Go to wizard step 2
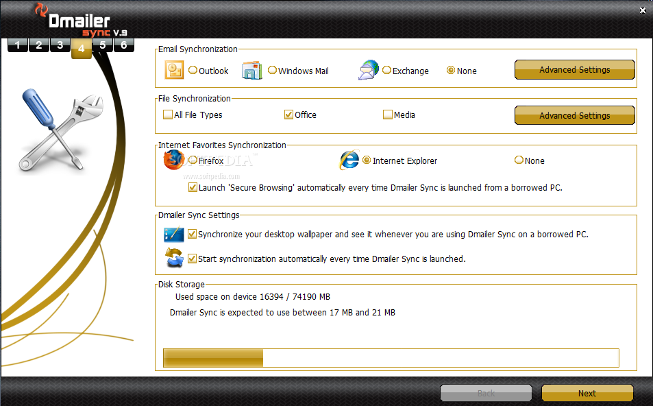This screenshot has width=653, height=406. coord(39,45)
